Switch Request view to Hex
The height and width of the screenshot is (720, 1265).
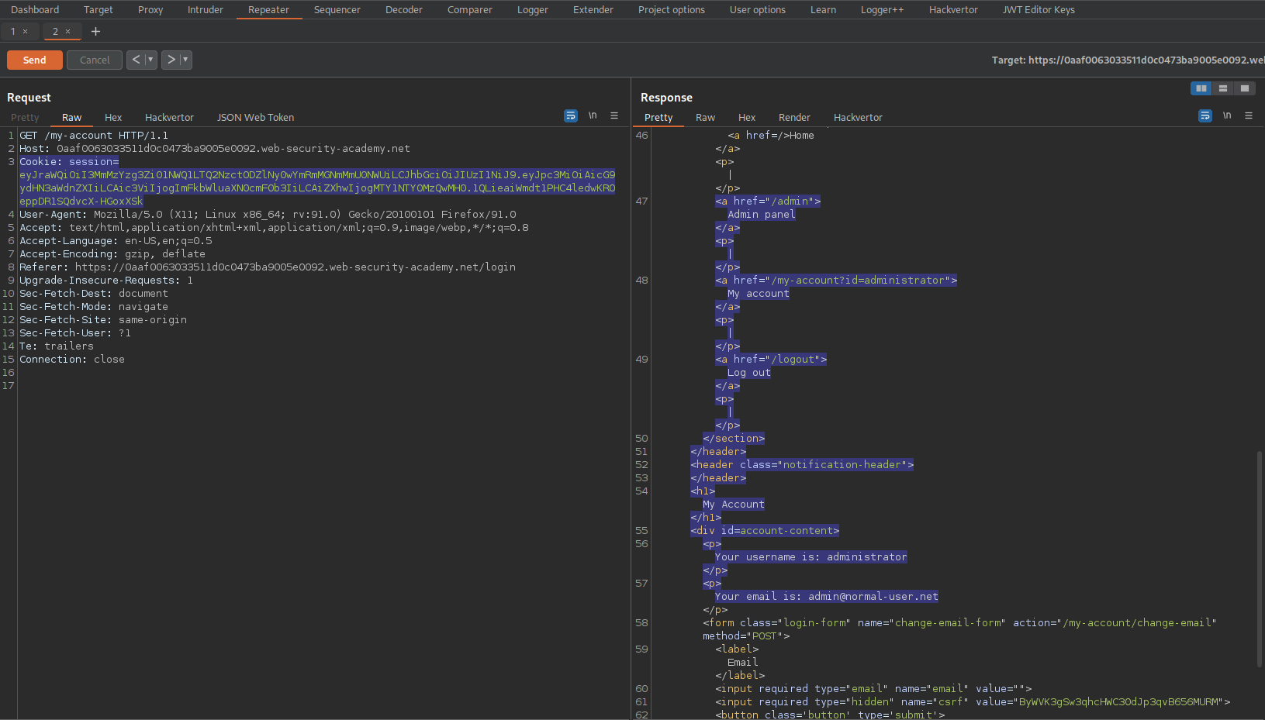click(x=113, y=118)
